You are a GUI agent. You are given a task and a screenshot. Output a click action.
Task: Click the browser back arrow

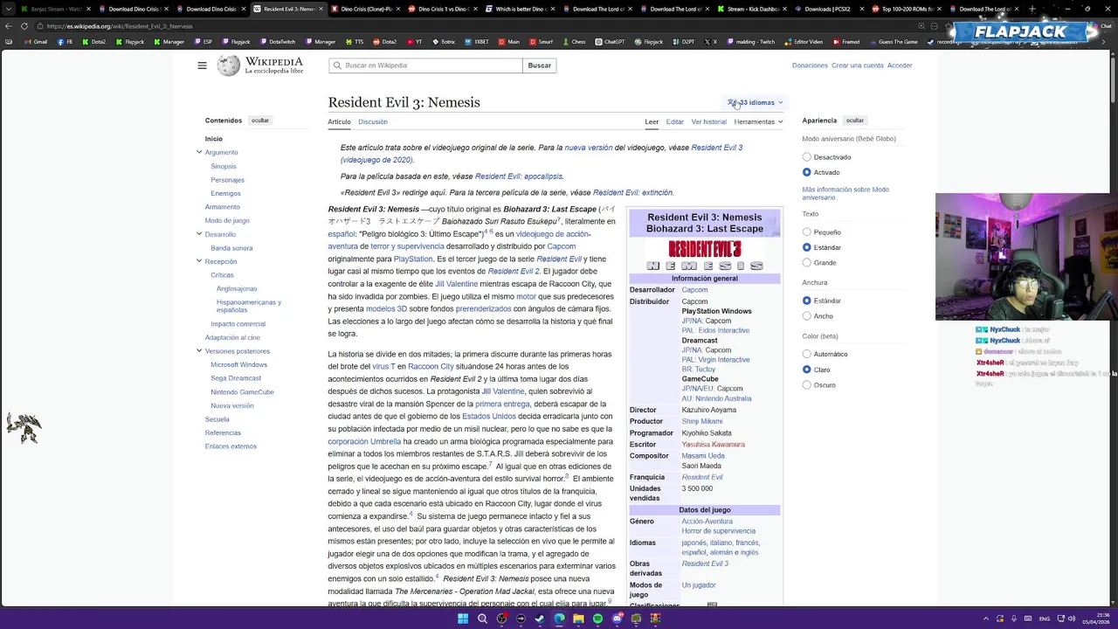coord(9,26)
